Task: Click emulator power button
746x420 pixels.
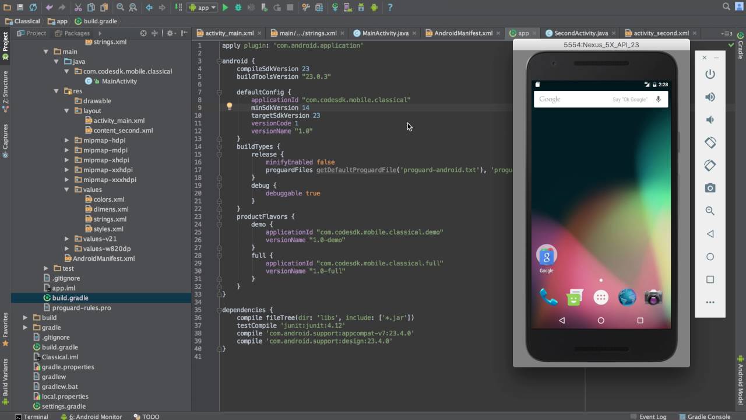Action: pyautogui.click(x=710, y=74)
